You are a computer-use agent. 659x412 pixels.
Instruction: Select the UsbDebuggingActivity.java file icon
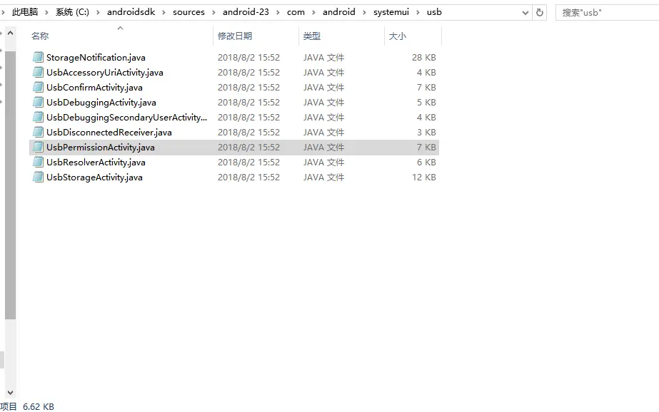(38, 102)
